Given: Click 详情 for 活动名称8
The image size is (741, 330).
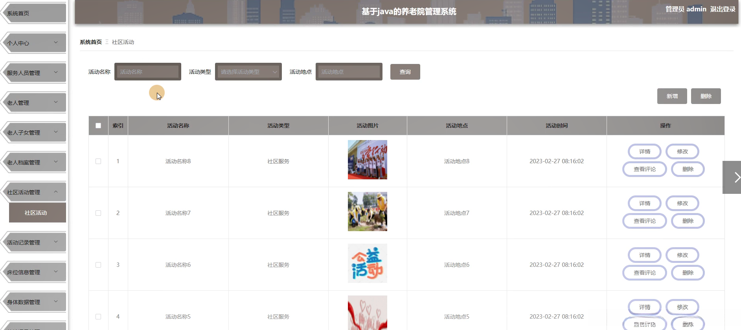Looking at the screenshot, I should 645,151.
